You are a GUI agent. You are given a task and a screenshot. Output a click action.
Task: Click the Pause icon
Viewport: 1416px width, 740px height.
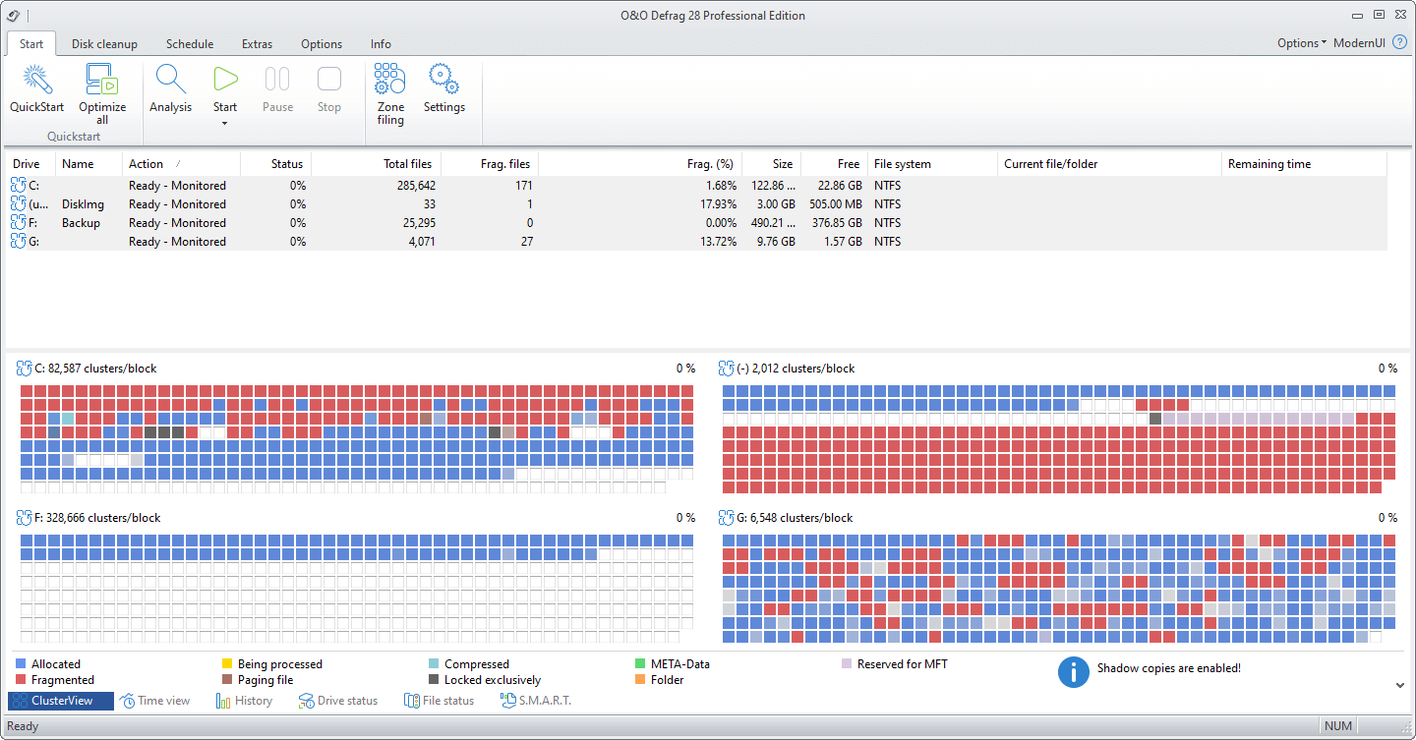click(277, 79)
